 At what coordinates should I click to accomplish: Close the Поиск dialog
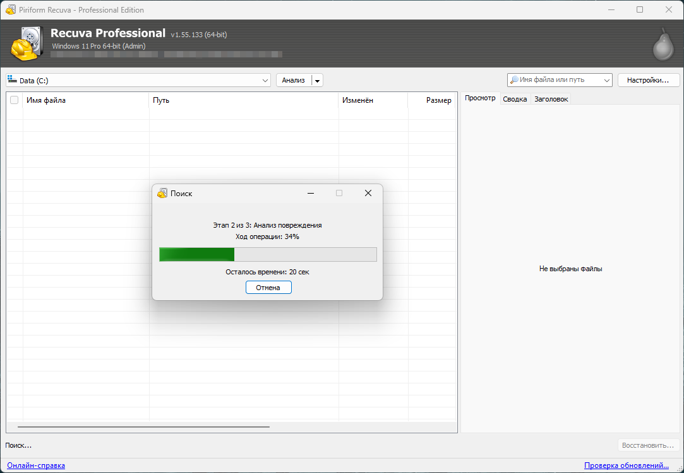pyautogui.click(x=368, y=193)
